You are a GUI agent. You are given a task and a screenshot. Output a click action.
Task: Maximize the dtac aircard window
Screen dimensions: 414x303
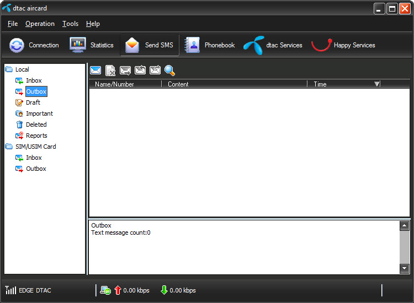click(x=392, y=8)
